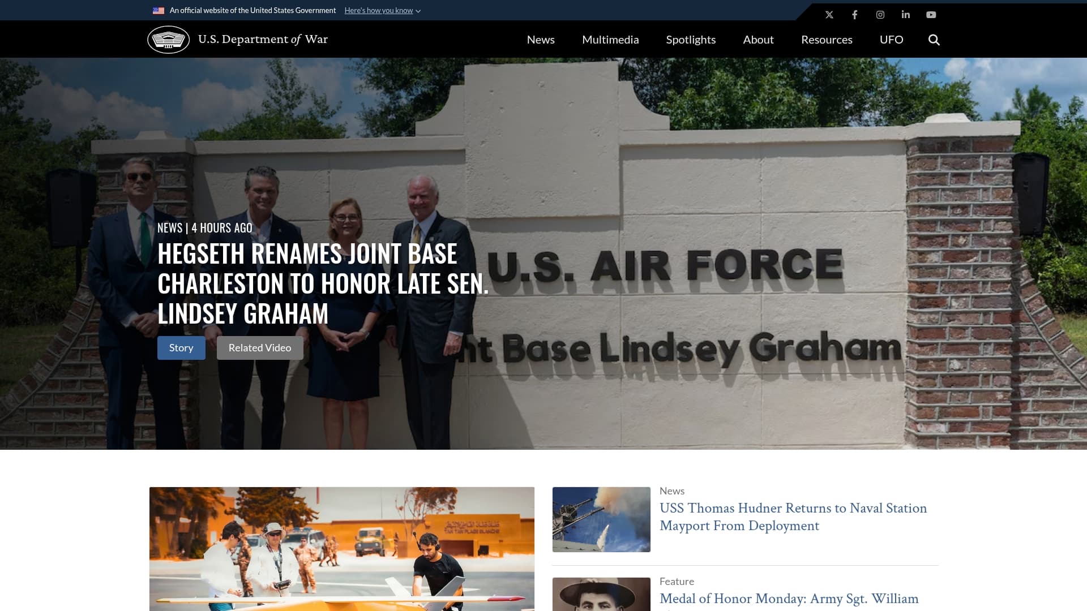The image size is (1087, 611).
Task: Click the missile launch article thumbnail
Action: coord(601,519)
